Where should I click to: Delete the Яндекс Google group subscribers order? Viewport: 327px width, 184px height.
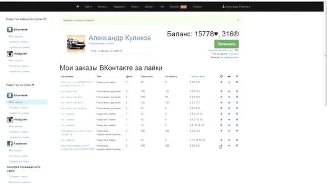[x=237, y=131]
